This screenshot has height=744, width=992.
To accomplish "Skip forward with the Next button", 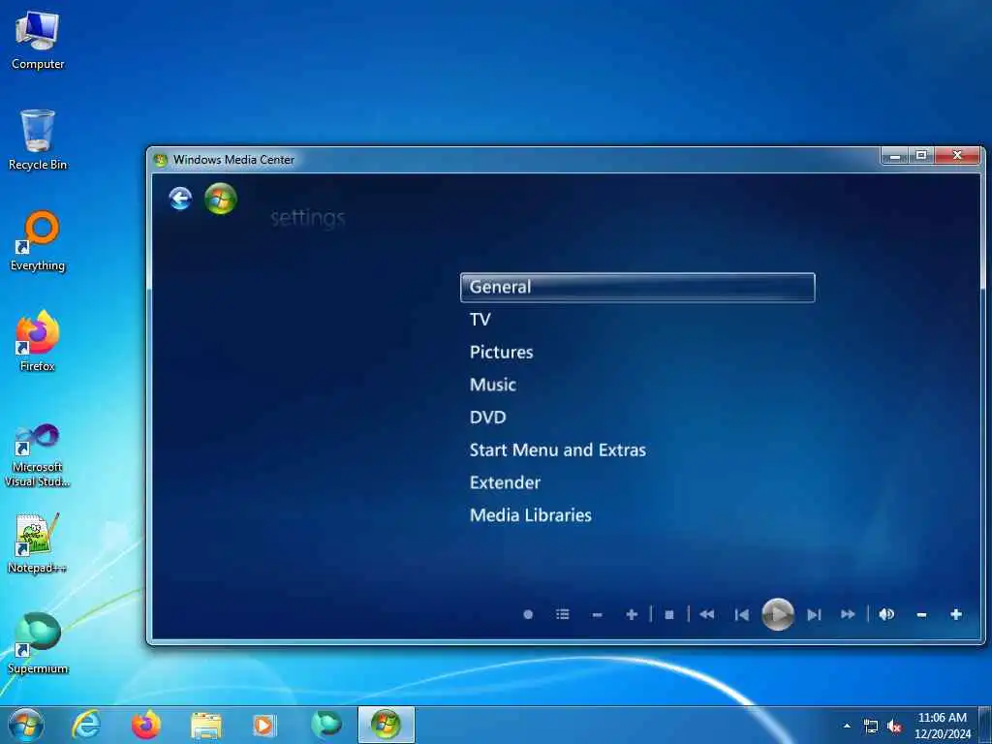I will point(814,614).
